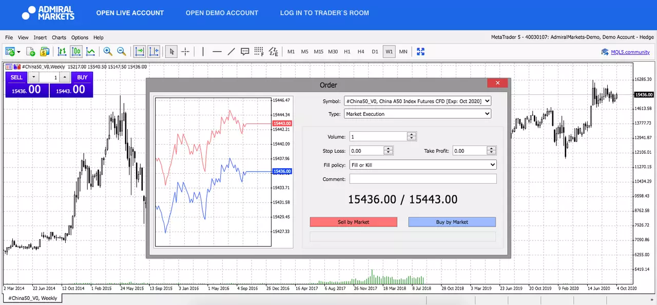
Task: Select the M30 timeframe
Action: tap(333, 52)
